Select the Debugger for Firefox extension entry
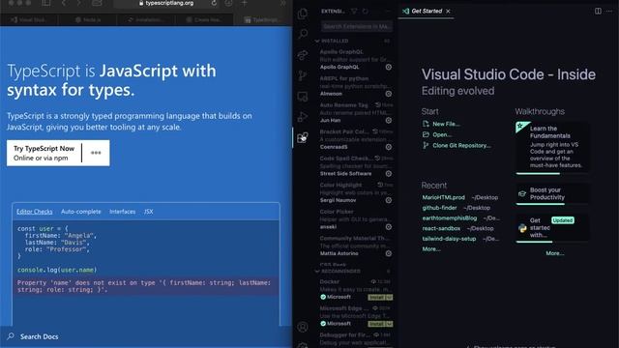This screenshot has height=348, width=619. coord(355,339)
